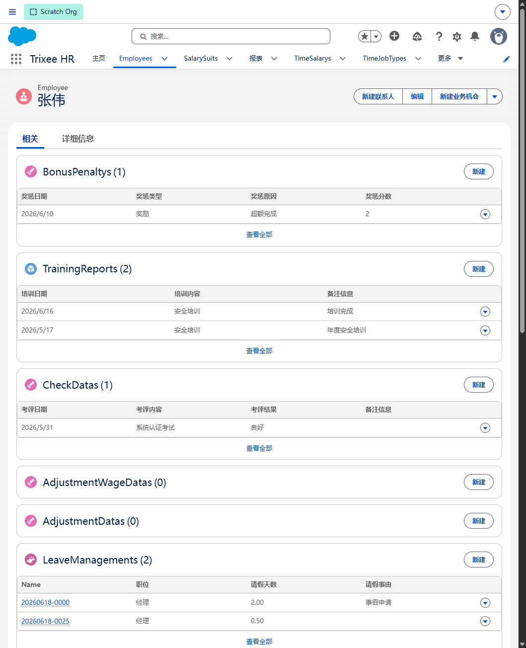Click the Employee record icon next to 张伟

pos(24,96)
